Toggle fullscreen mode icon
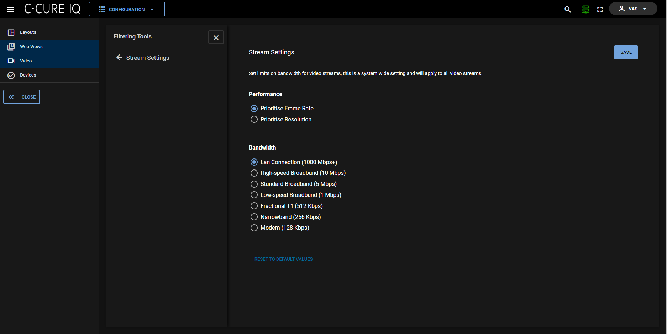 [600, 10]
